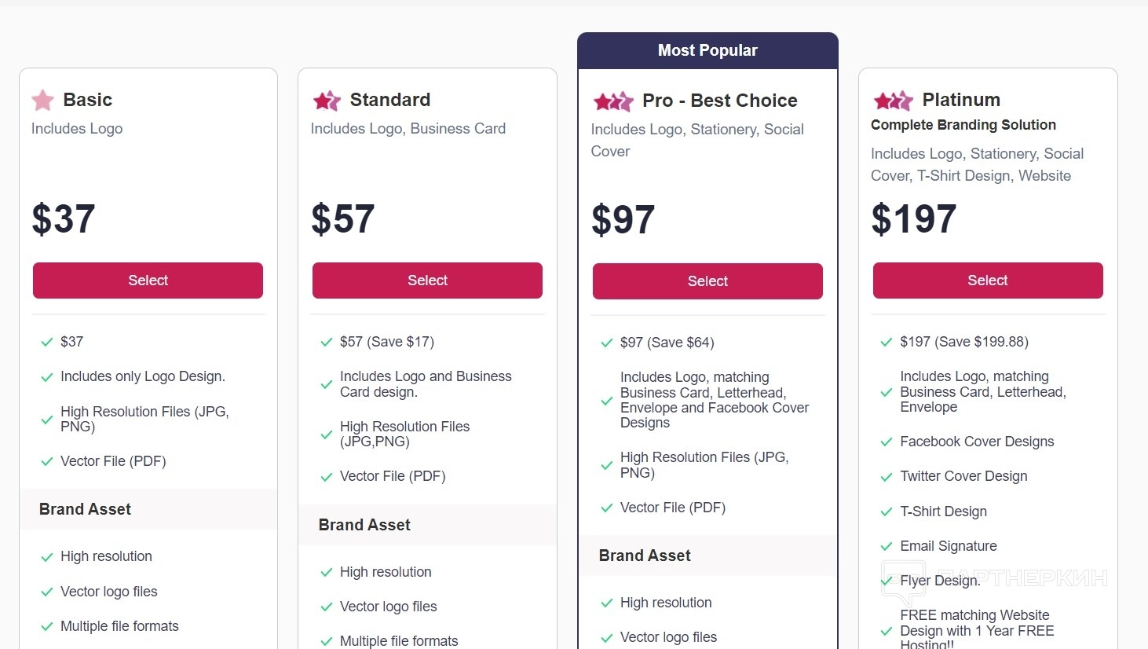Click the triple star icon beside Platinum

pos(893,101)
